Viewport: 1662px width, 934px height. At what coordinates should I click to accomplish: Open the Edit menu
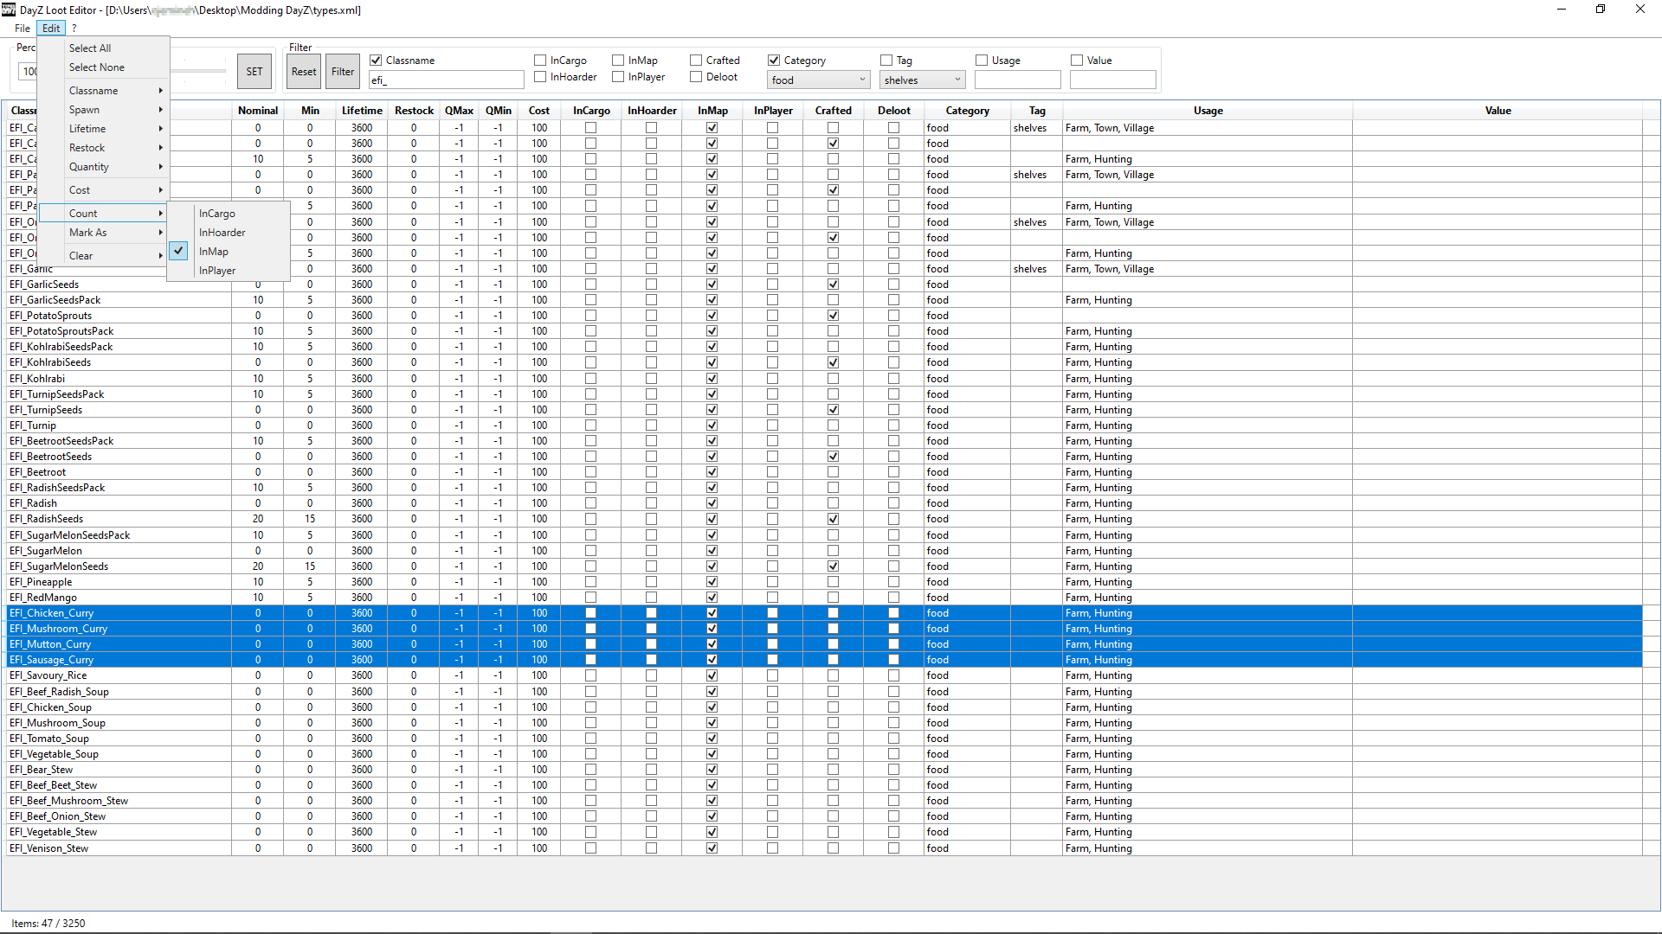click(52, 29)
